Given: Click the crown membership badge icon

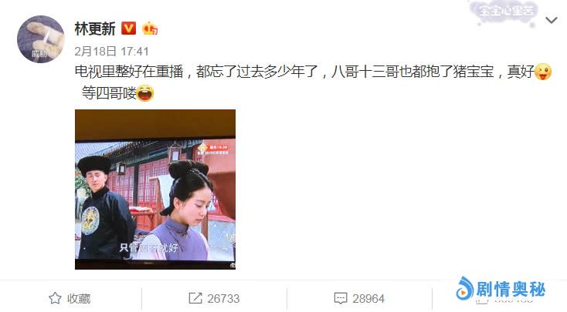Looking at the screenshot, I should [x=150, y=29].
